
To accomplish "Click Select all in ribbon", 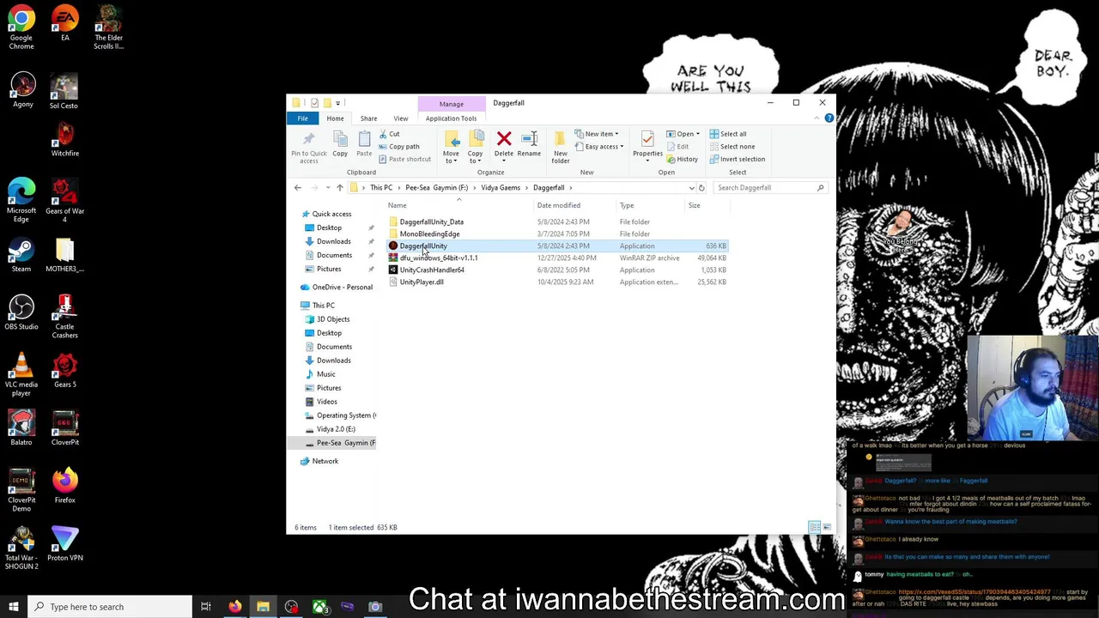I will pos(727,134).
